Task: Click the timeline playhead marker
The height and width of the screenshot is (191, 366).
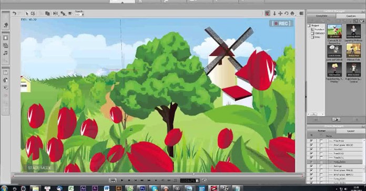Action: pyautogui.click(x=194, y=174)
